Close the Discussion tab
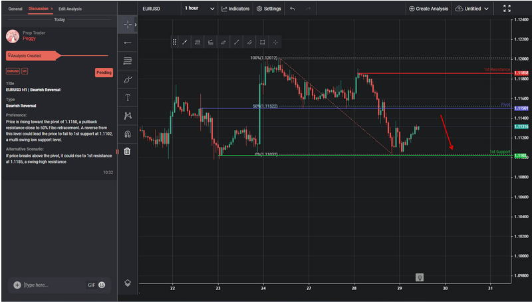The width and height of the screenshot is (532, 302). (52, 9)
